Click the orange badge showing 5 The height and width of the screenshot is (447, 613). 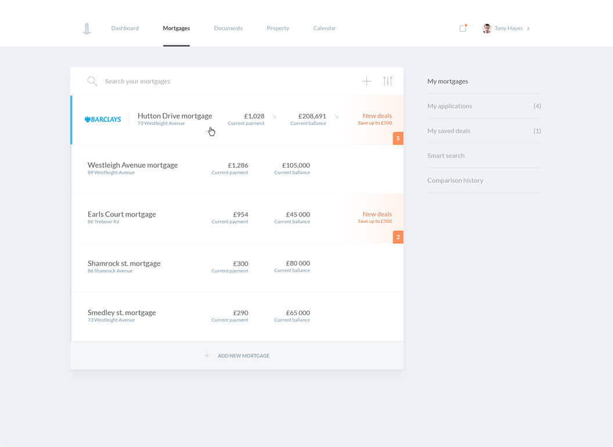click(398, 138)
